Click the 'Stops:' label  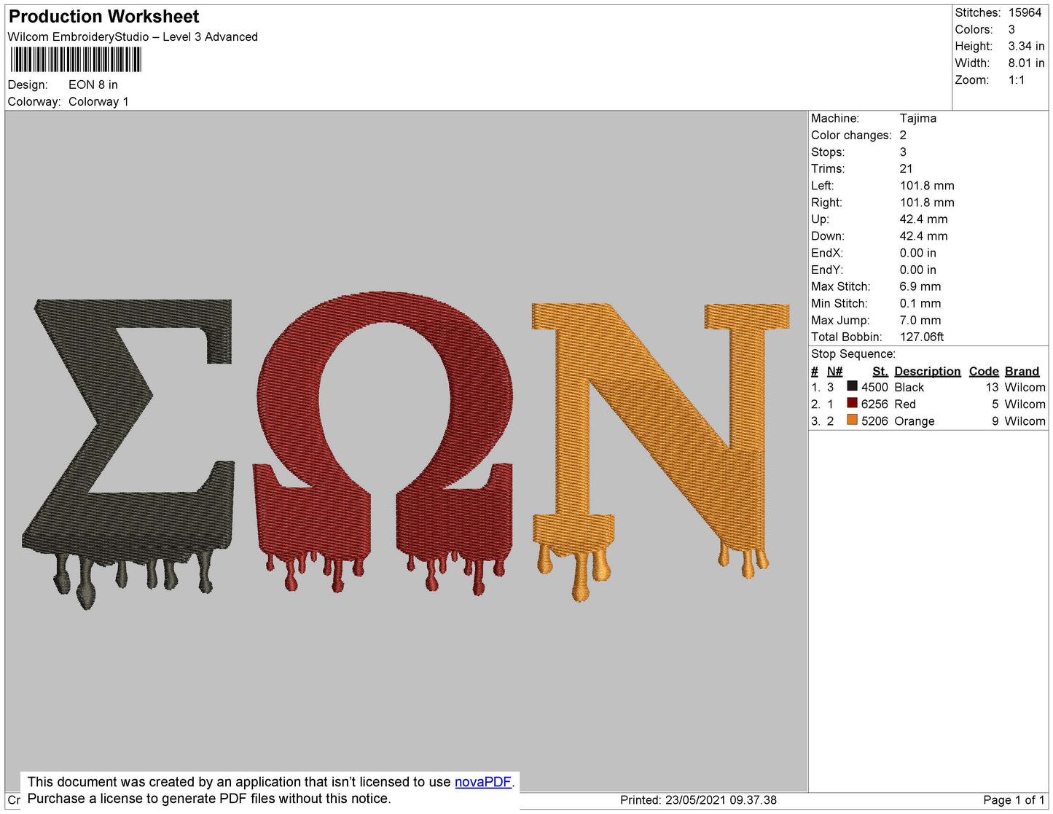pyautogui.click(x=828, y=152)
